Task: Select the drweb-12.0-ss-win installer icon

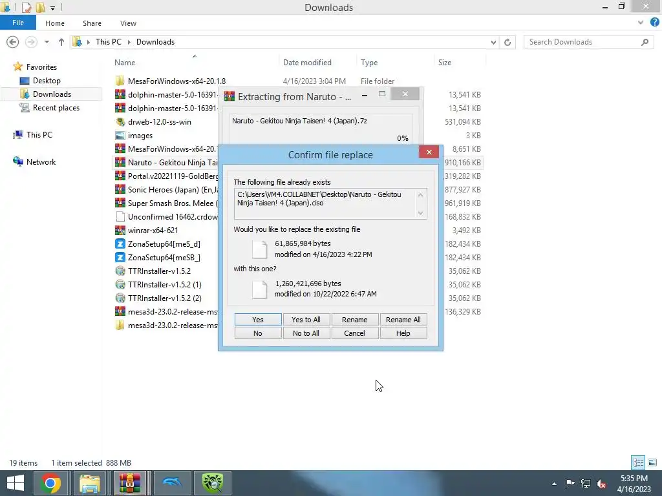Action: 120,122
